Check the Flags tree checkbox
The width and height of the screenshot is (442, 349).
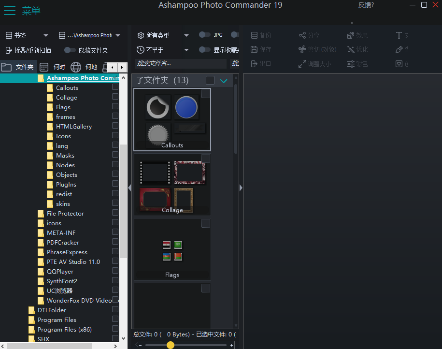pos(115,106)
